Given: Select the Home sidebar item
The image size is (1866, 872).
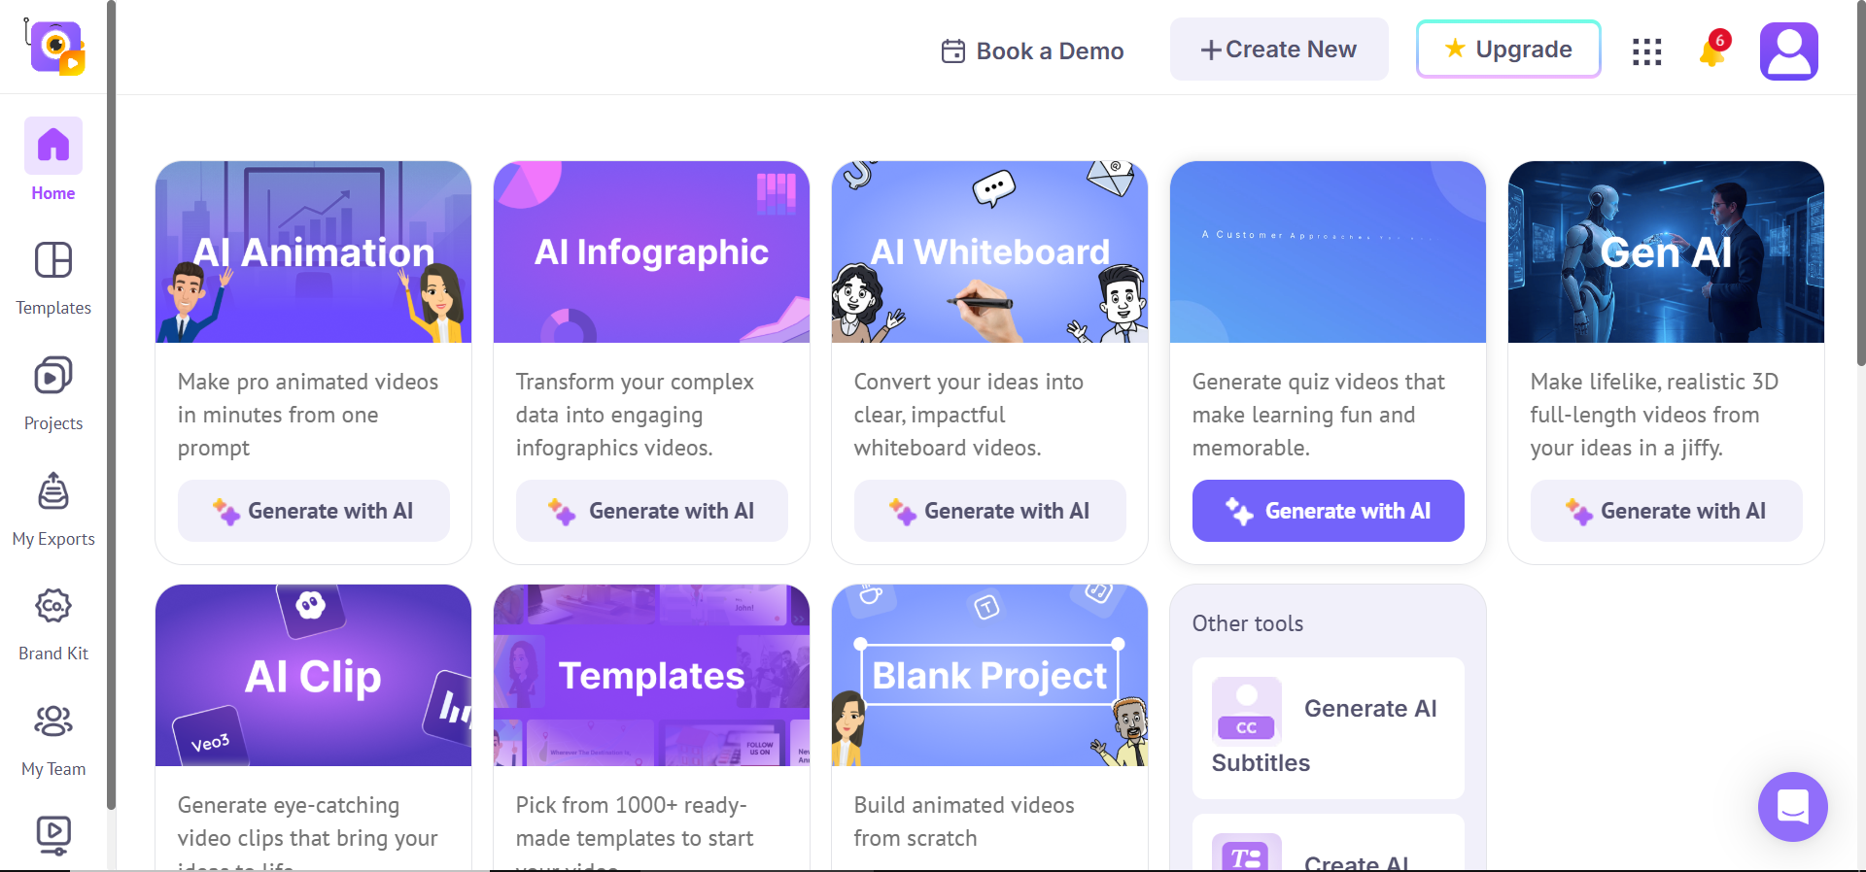Looking at the screenshot, I should (x=53, y=160).
